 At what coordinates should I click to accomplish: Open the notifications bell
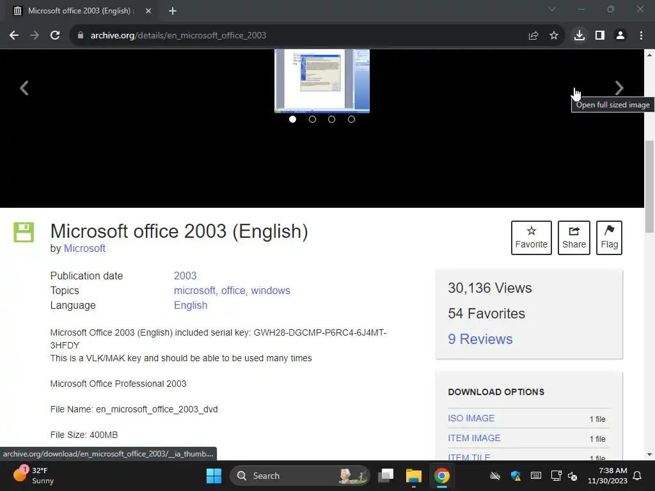(638, 476)
